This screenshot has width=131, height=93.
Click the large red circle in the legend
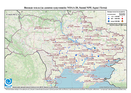(x=122, y=18)
